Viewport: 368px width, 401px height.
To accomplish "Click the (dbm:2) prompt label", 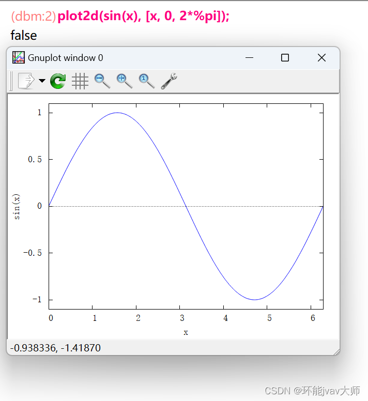I will pyautogui.click(x=34, y=16).
